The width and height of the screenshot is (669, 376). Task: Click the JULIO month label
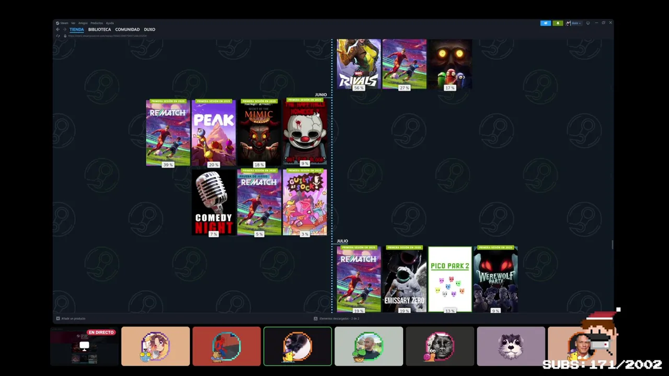point(342,241)
